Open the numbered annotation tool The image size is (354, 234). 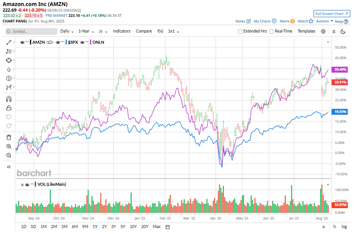pyautogui.click(x=9, y=78)
